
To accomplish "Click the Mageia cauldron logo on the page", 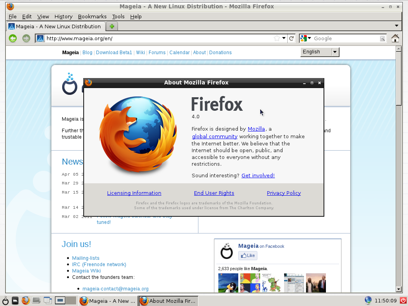I will point(70,84).
